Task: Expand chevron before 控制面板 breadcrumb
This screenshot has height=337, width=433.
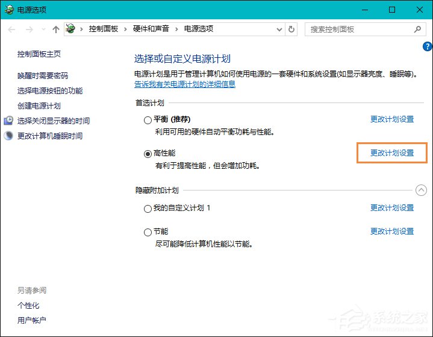Action: (x=81, y=30)
